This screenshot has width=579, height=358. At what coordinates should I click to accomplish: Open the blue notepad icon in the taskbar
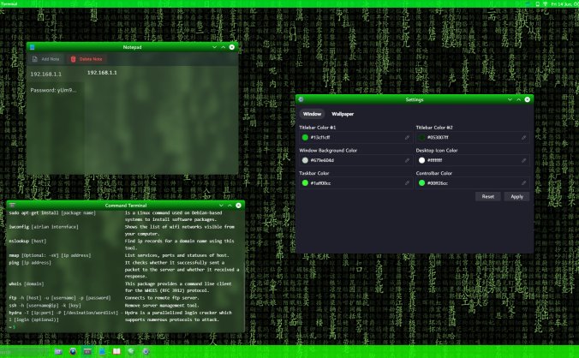[x=102, y=352]
